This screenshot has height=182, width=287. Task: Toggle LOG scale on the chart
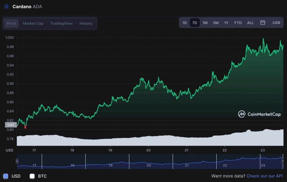point(276,22)
